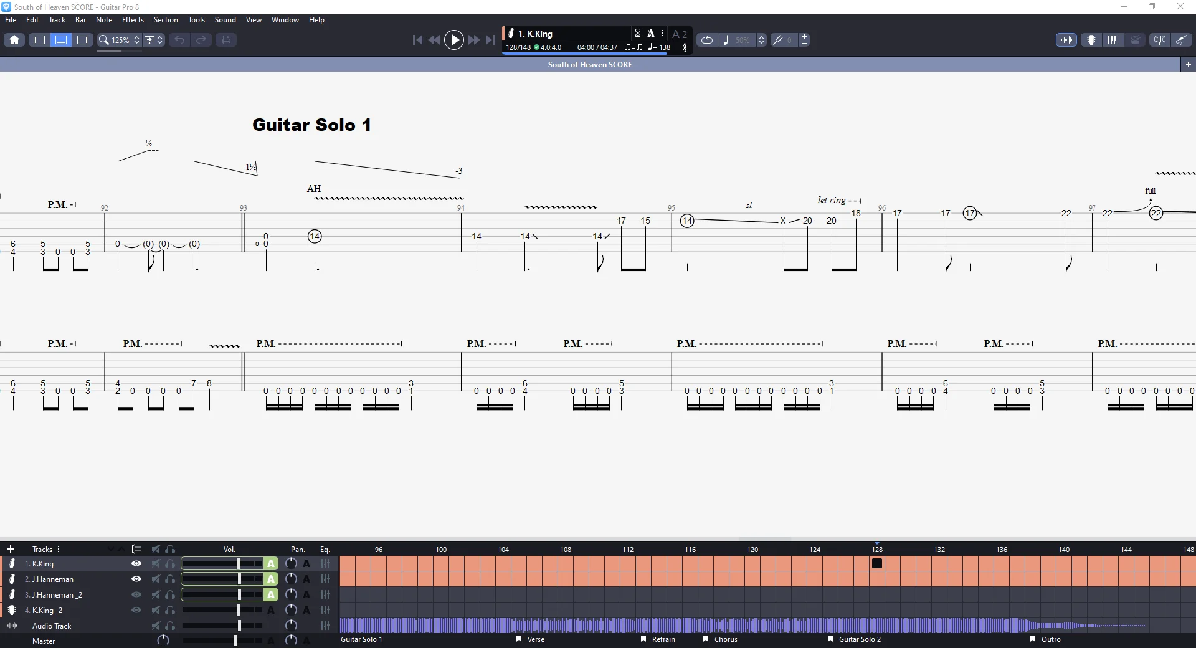Toggle the metronome icon
The width and height of the screenshot is (1196, 648).
651,33
